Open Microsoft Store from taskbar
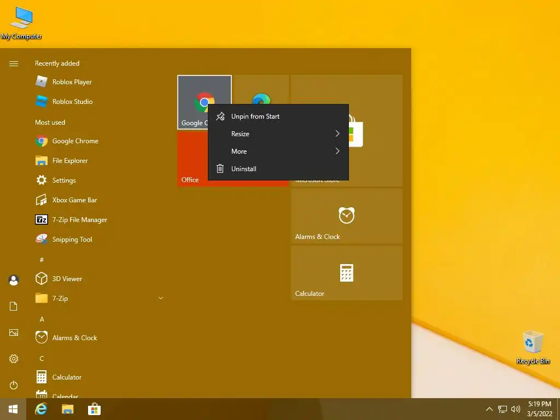Screen dimensions: 560x420 (x=94, y=409)
